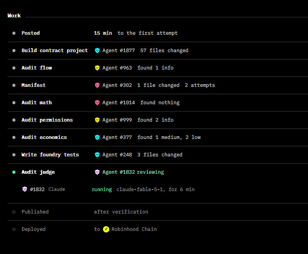Open the Posted step
This screenshot has width=308, height=254.
[x=30, y=33]
